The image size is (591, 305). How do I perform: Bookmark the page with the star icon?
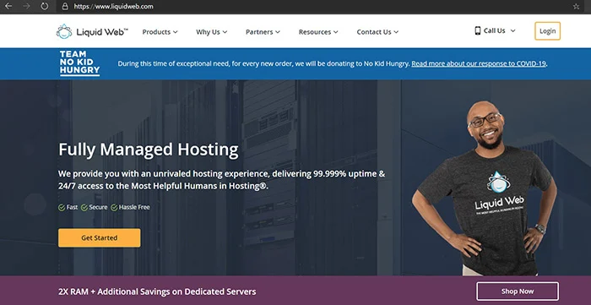[576, 7]
